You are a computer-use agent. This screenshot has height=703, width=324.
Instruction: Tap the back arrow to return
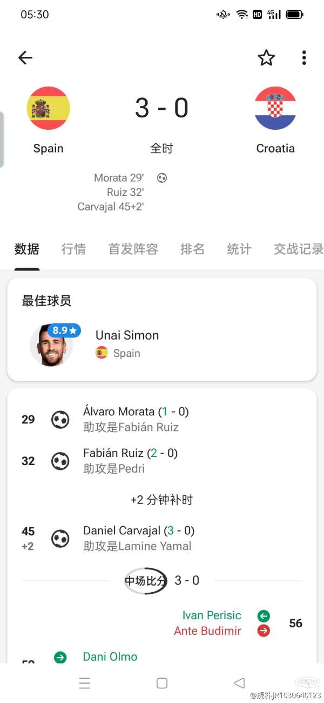[x=25, y=57]
